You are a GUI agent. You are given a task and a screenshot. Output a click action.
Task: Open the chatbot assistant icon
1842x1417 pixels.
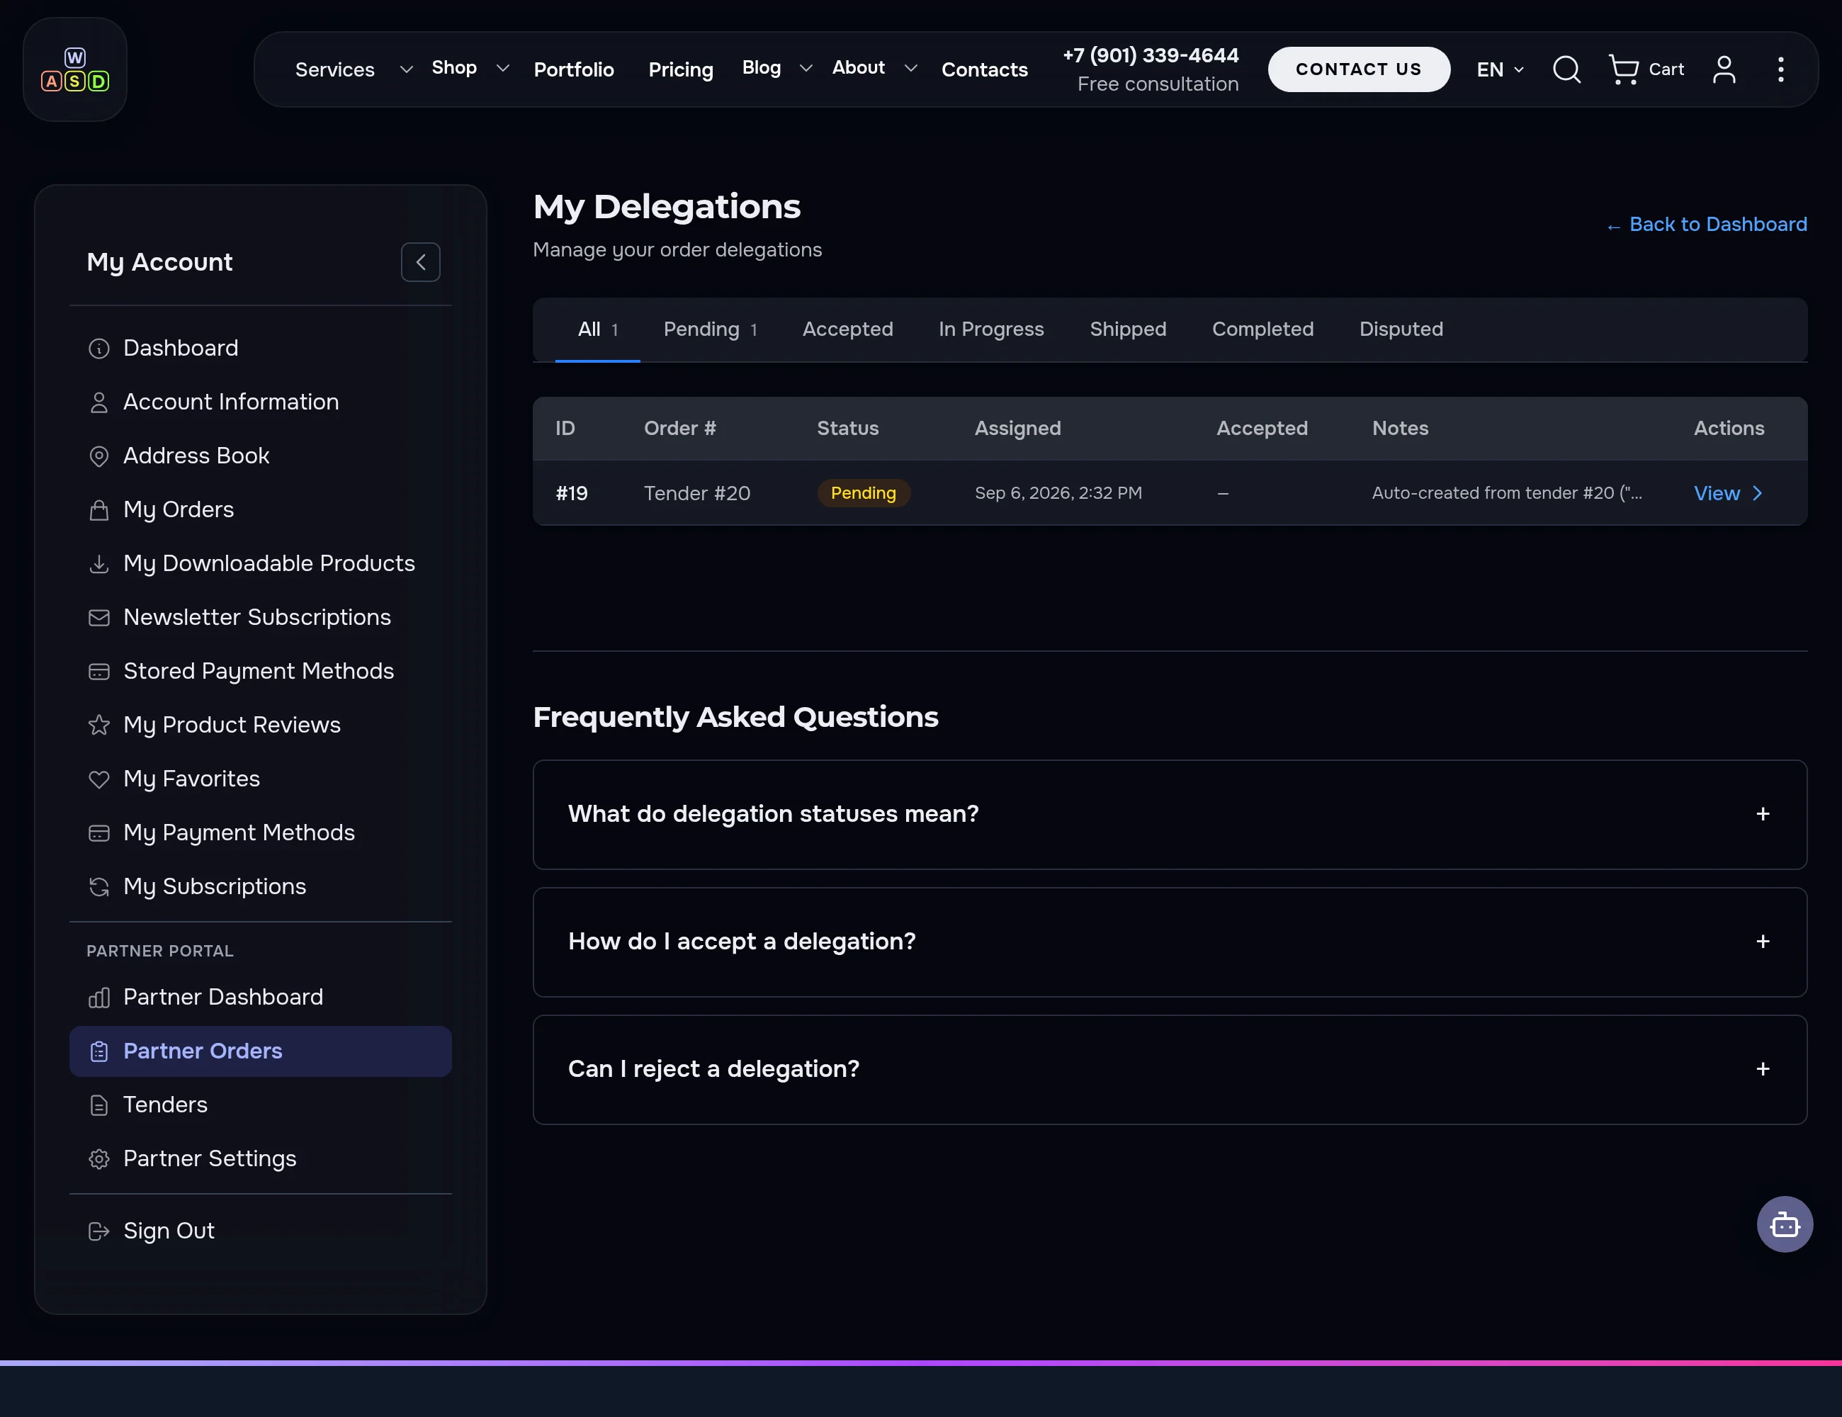pyautogui.click(x=1785, y=1224)
